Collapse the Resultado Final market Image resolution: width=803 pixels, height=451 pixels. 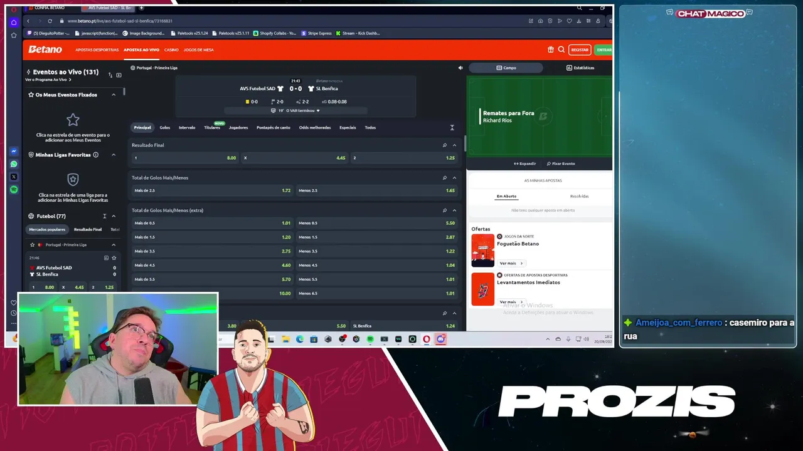coord(454,145)
